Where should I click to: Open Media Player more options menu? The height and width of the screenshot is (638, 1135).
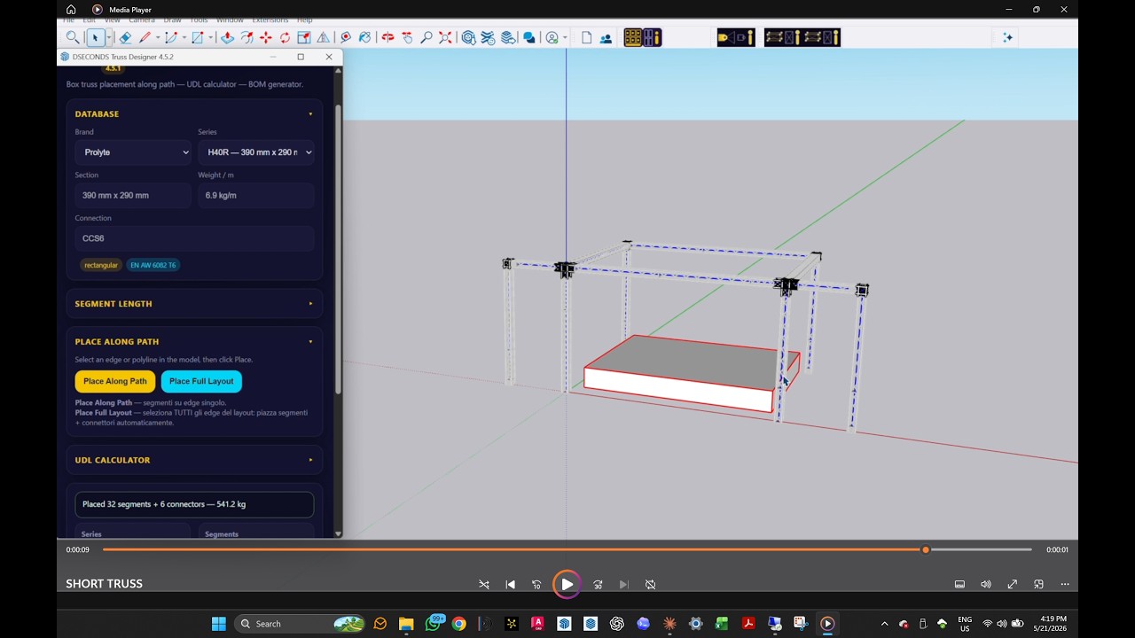pyautogui.click(x=1065, y=585)
